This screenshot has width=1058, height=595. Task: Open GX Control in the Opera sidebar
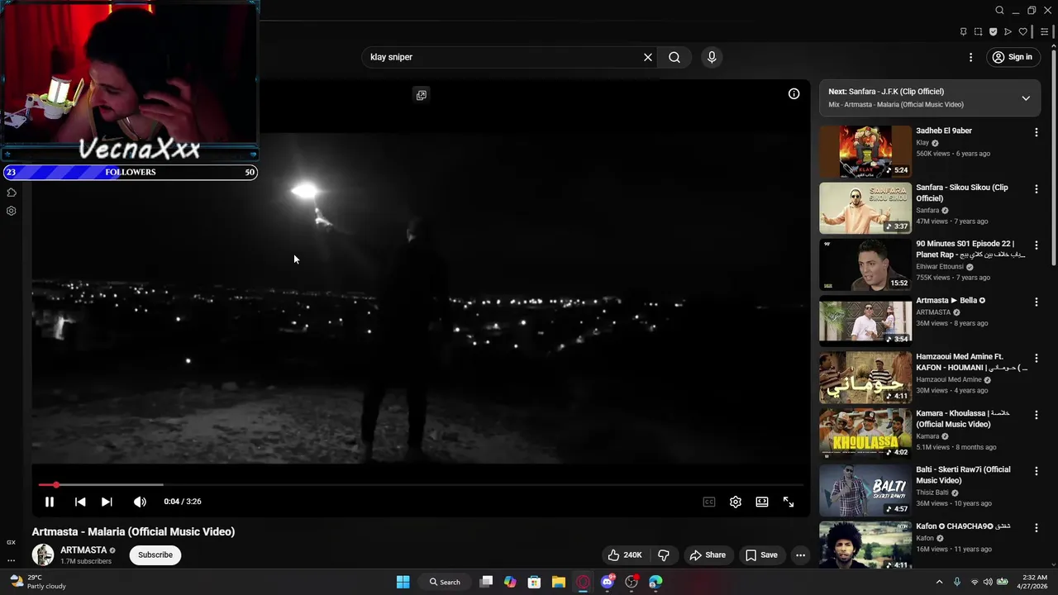[x=11, y=542]
